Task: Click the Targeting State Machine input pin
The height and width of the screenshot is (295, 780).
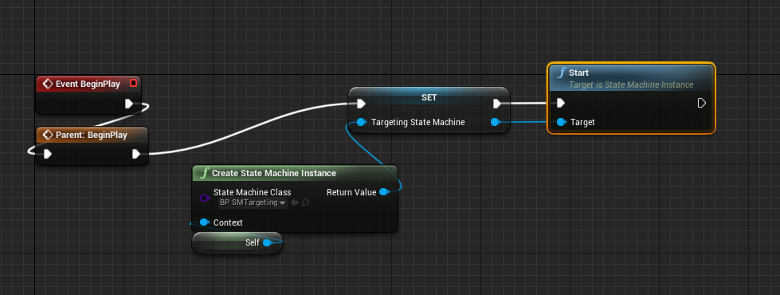Action: (362, 122)
